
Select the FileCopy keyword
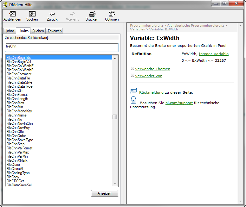[x=13, y=177]
